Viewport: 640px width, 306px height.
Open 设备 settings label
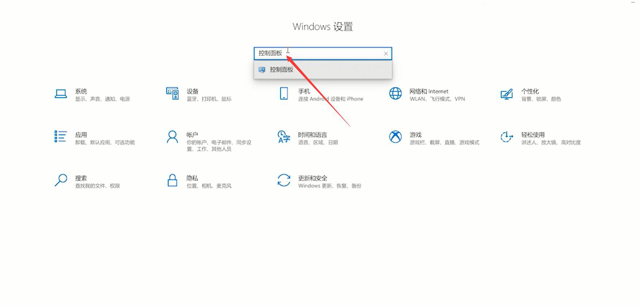coord(192,91)
